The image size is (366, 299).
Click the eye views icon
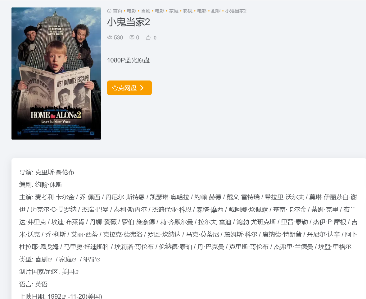click(x=110, y=37)
